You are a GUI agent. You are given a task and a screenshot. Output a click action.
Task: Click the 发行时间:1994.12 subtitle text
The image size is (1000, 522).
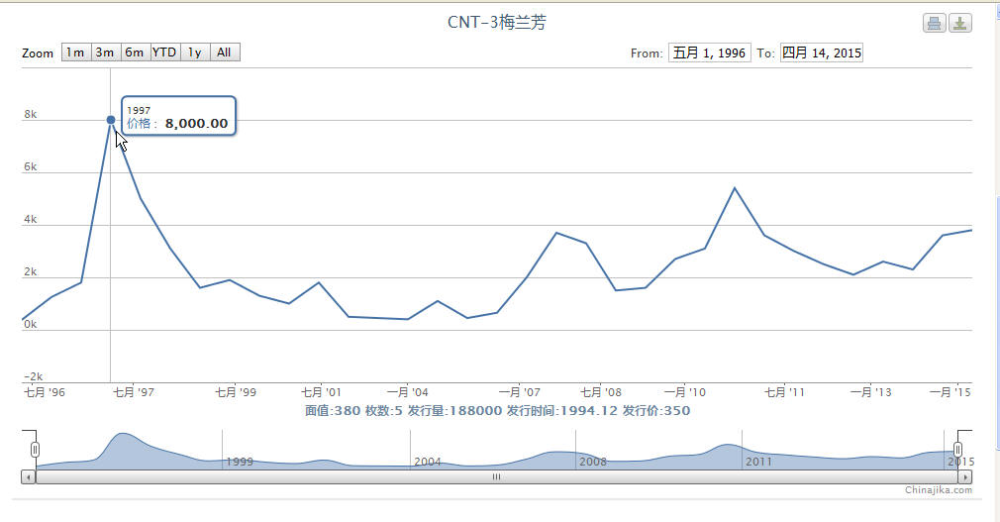pyautogui.click(x=562, y=410)
